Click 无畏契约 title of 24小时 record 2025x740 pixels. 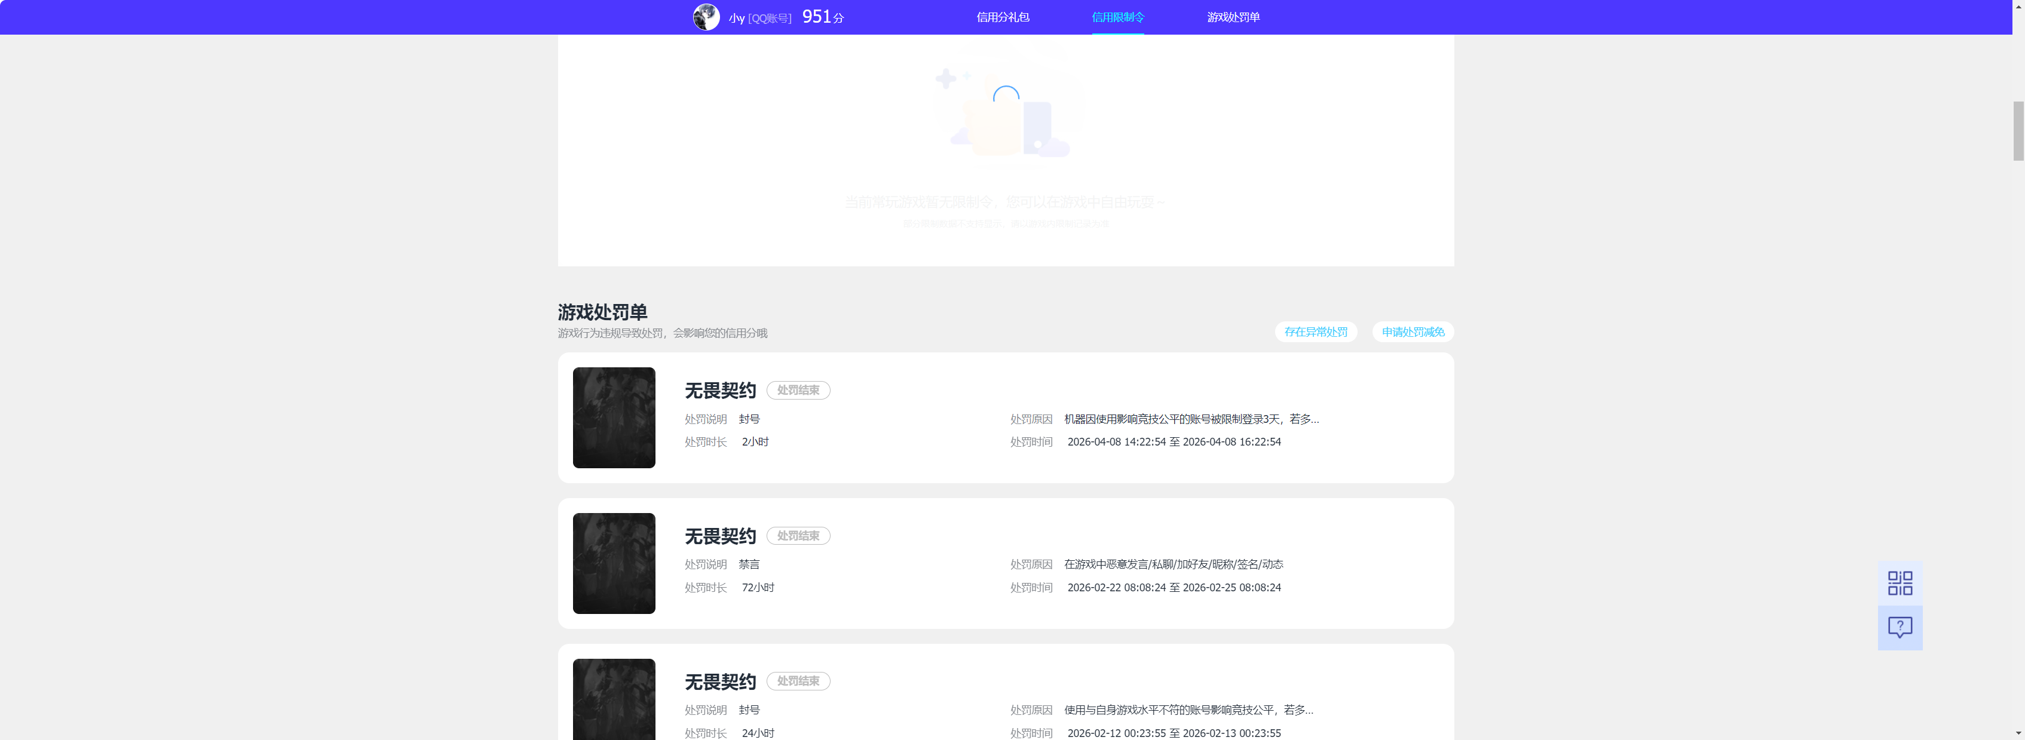[719, 682]
